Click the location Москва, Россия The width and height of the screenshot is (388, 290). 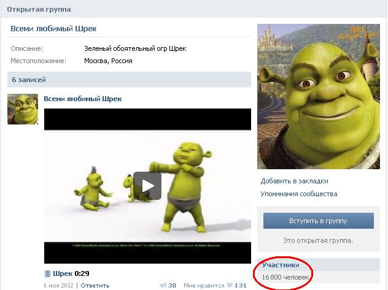coord(108,61)
